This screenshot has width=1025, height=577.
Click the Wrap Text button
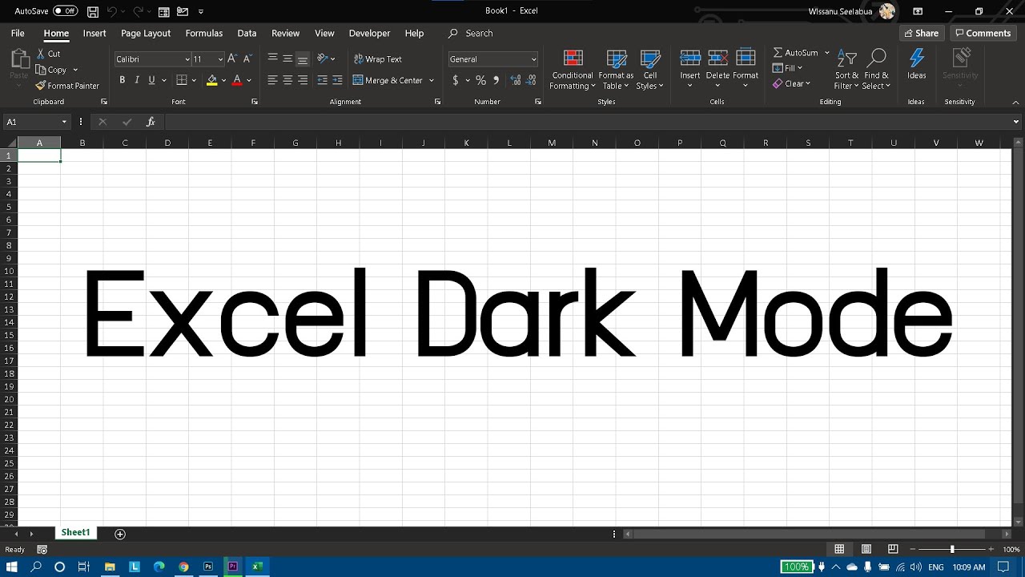click(378, 59)
